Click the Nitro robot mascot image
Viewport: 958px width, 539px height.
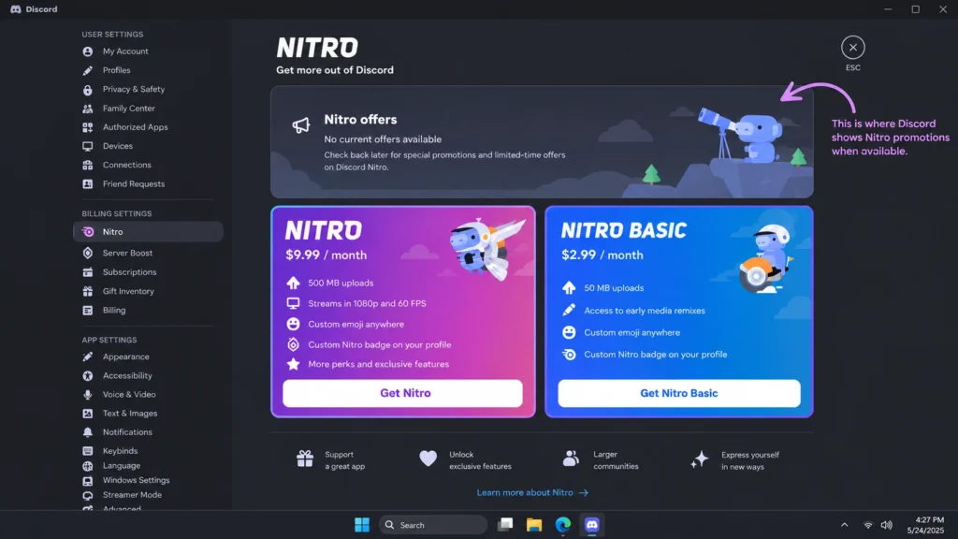[486, 249]
